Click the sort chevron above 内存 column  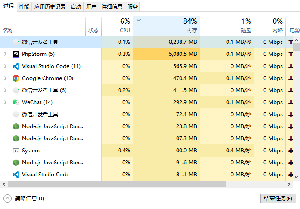(x=139, y=20)
